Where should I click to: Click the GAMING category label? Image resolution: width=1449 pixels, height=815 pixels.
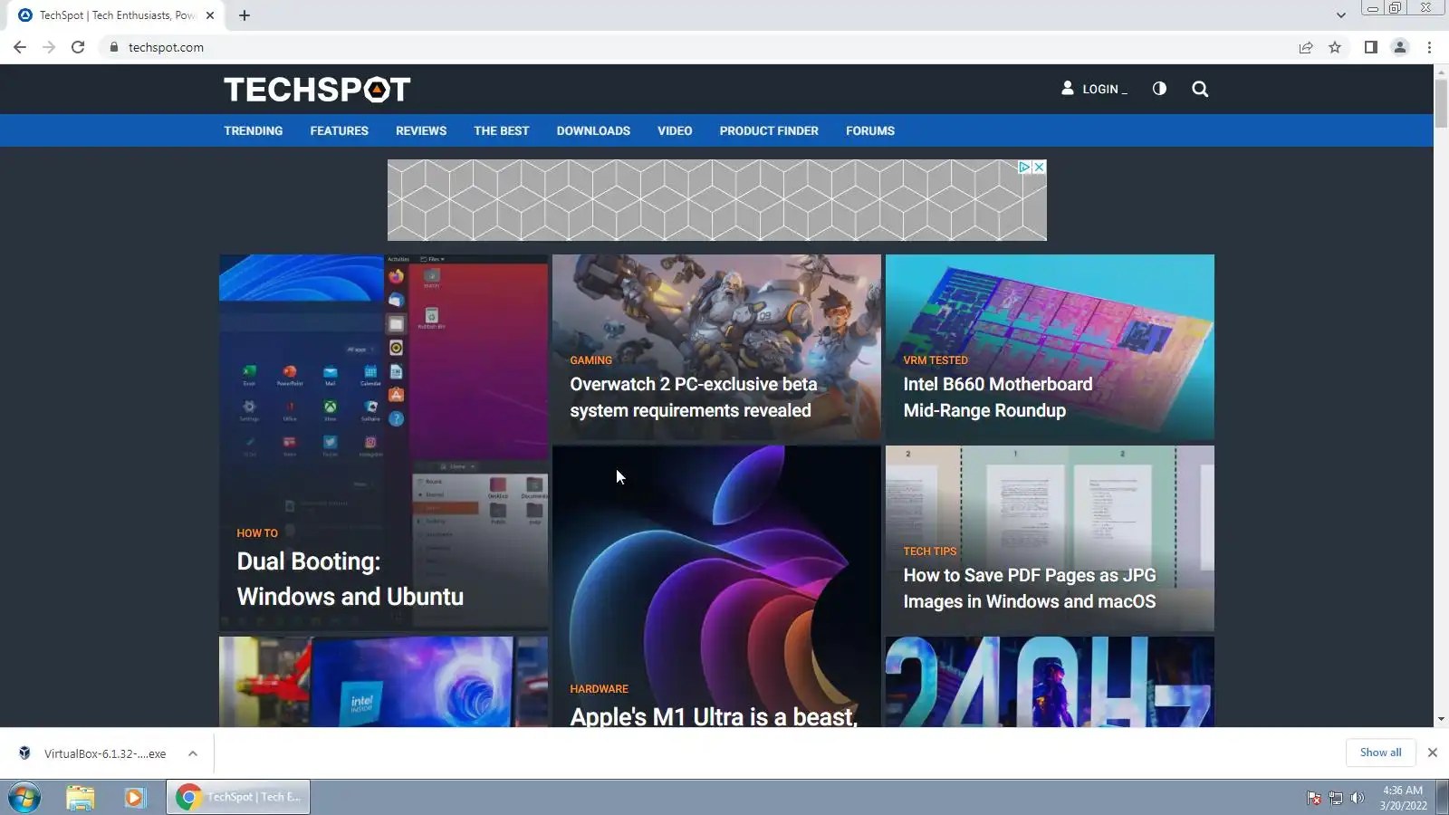click(x=590, y=360)
